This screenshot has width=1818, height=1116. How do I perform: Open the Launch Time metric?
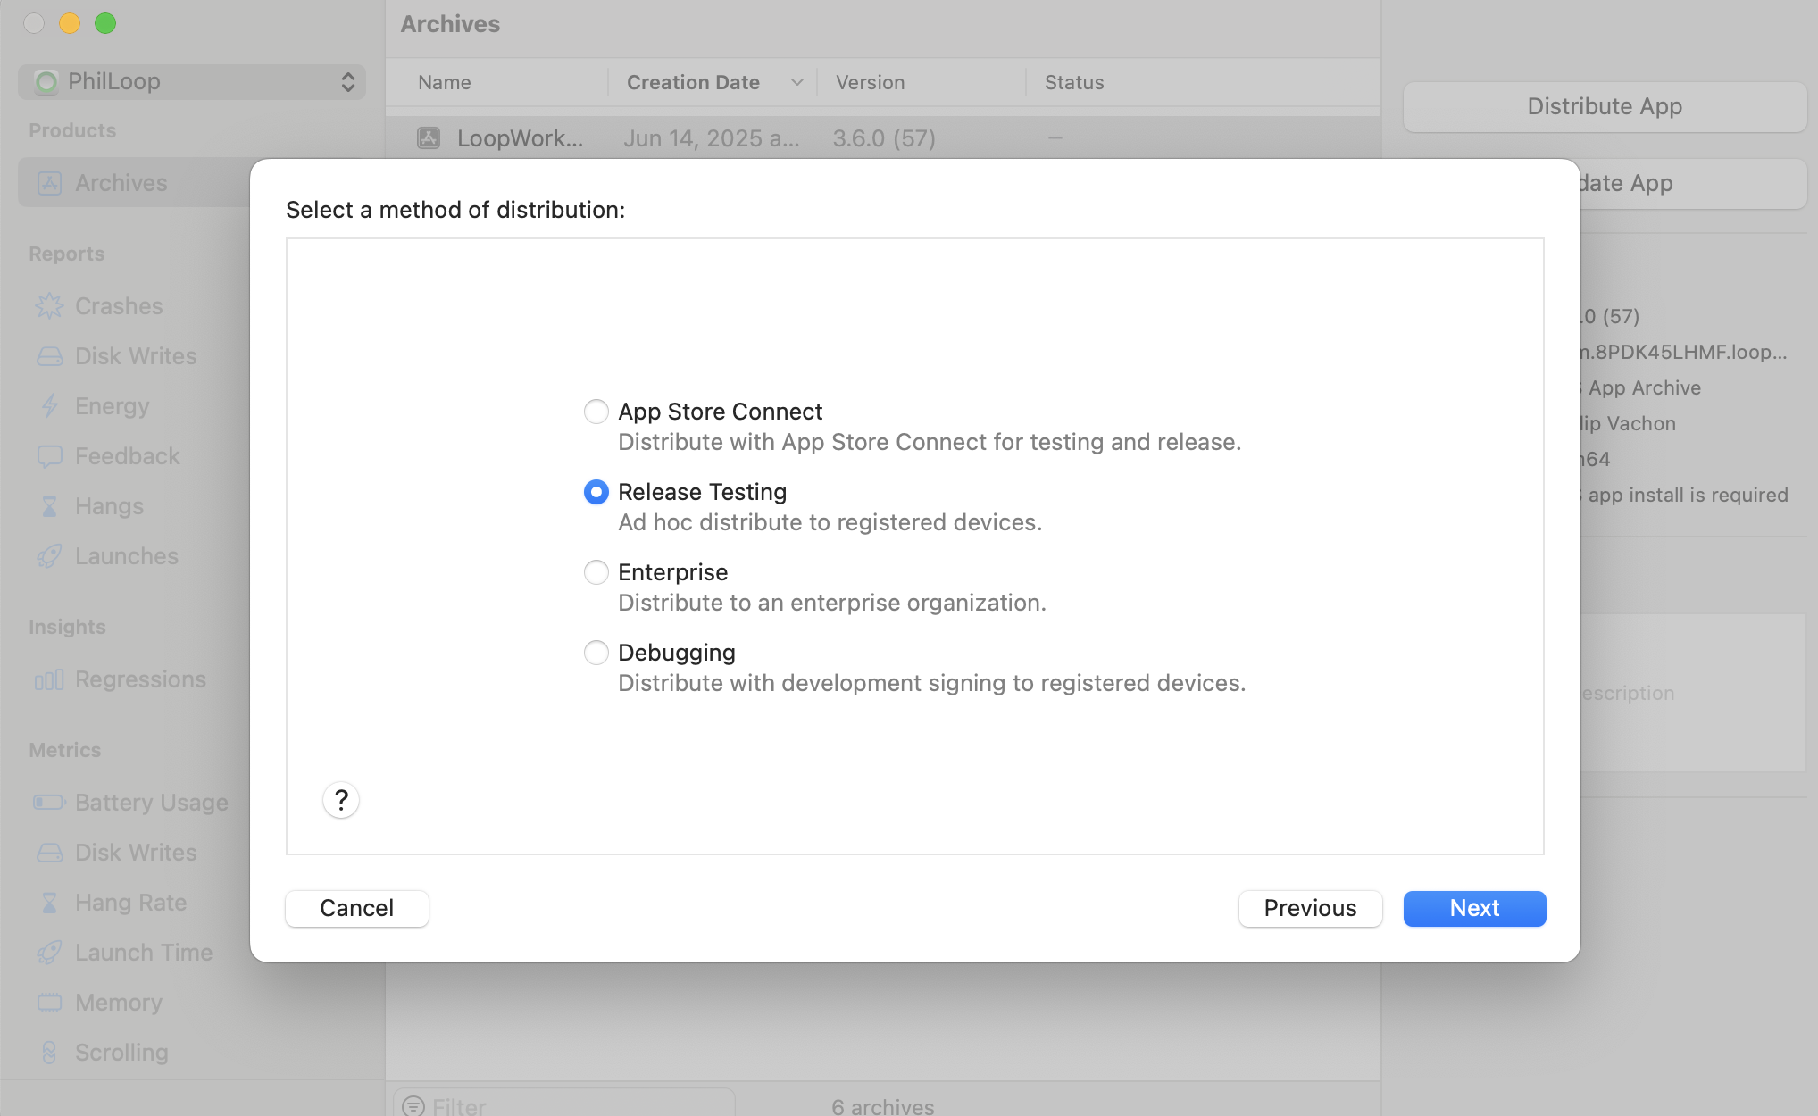(144, 953)
